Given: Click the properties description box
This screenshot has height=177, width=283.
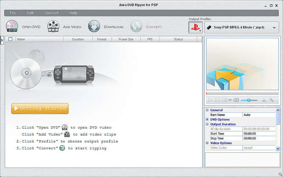Looking at the screenshot, I should (243, 160).
